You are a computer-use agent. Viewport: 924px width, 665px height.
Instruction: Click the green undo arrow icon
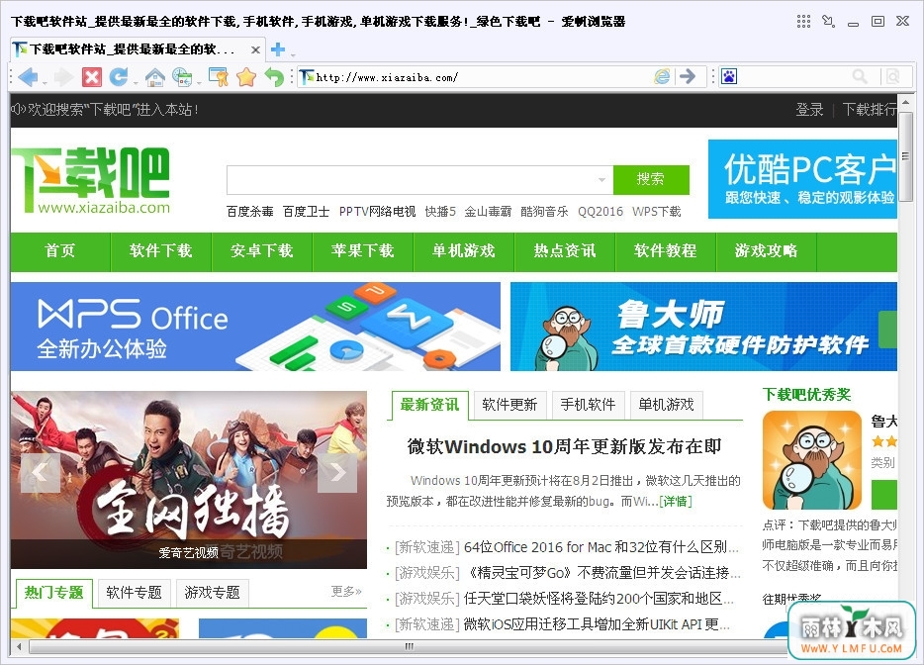coord(274,76)
